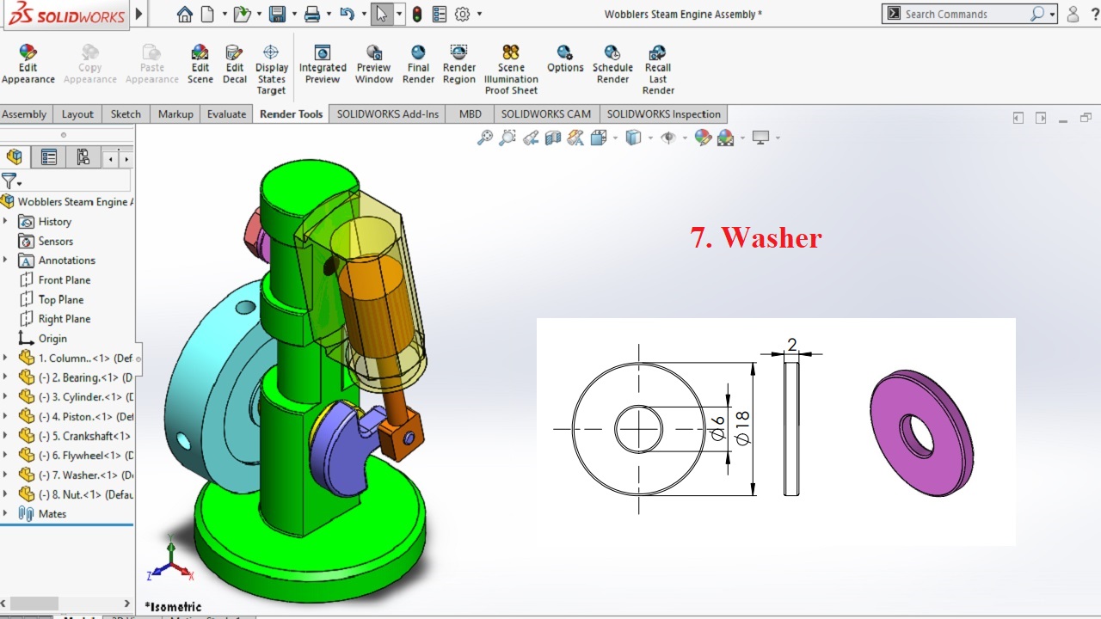Open the Edit Scene tool
The image size is (1101, 619).
tap(200, 65)
